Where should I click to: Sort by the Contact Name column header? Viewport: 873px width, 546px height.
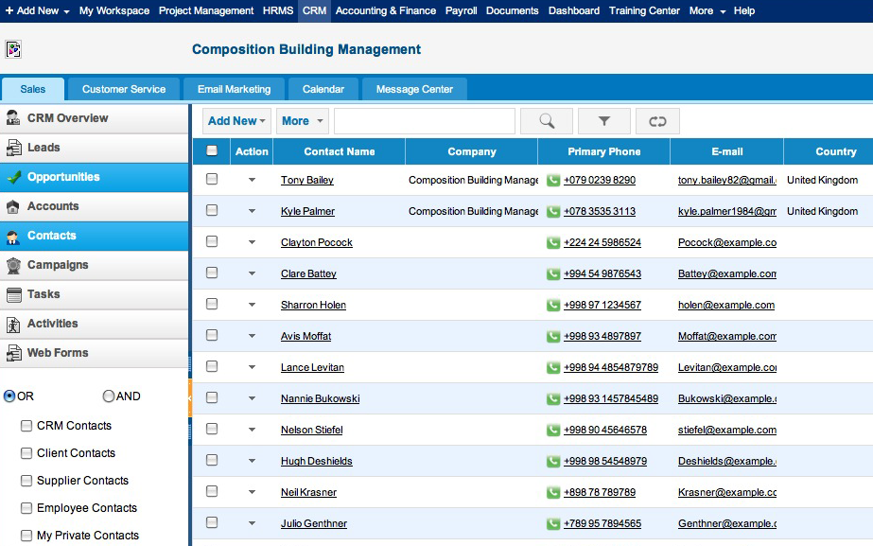(x=339, y=151)
